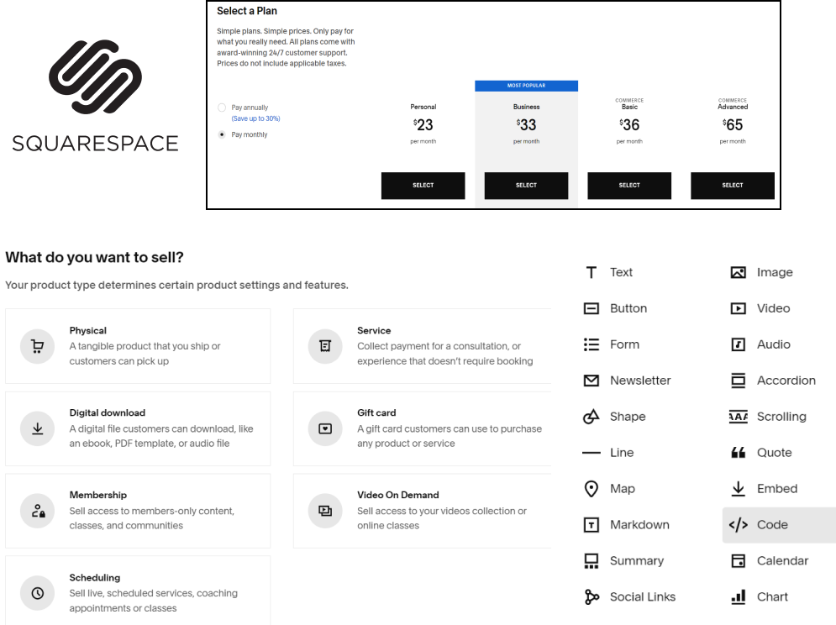The width and height of the screenshot is (836, 625).
Task: Select the Business plan
Action: coord(526,185)
